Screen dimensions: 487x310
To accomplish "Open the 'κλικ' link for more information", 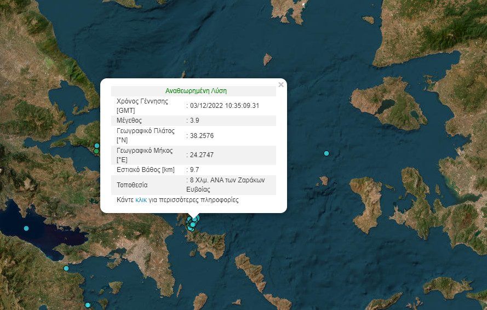I will click(141, 200).
